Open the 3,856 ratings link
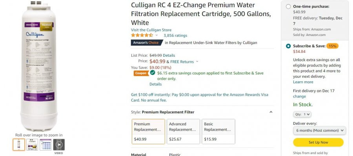 tap(175, 36)
